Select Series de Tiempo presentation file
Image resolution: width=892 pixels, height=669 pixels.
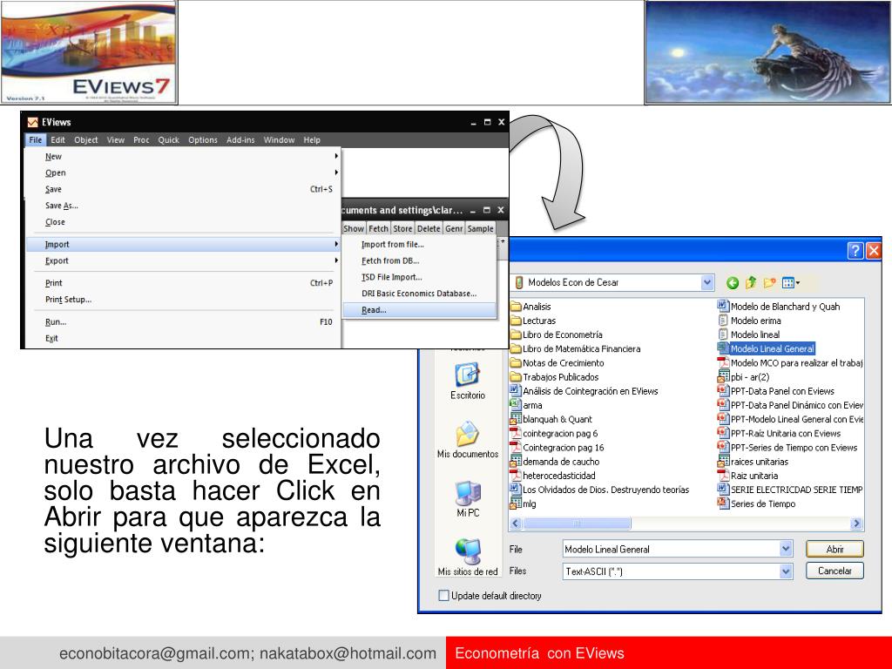coord(757,504)
